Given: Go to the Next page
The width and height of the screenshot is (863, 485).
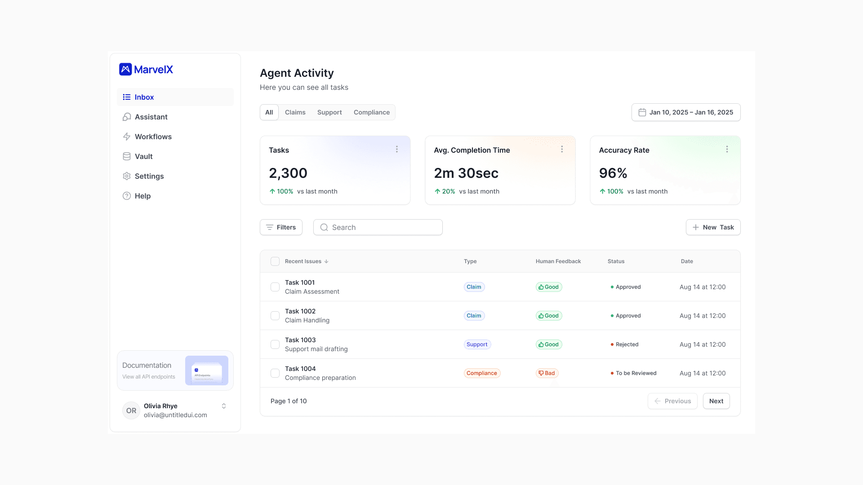Looking at the screenshot, I should click(x=716, y=401).
